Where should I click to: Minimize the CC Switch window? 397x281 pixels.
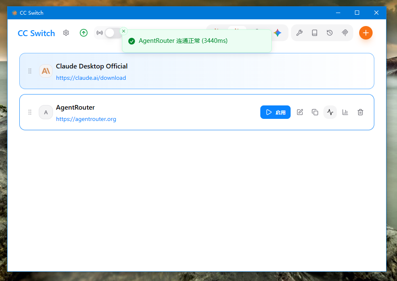click(338, 13)
